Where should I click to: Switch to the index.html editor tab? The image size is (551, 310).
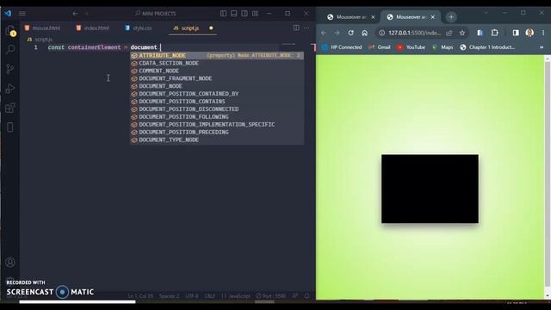coord(93,28)
